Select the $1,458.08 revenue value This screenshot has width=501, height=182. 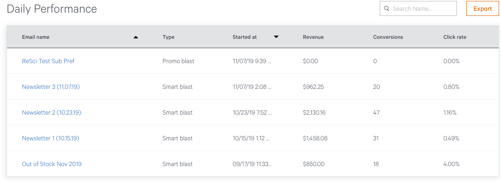tap(316, 138)
